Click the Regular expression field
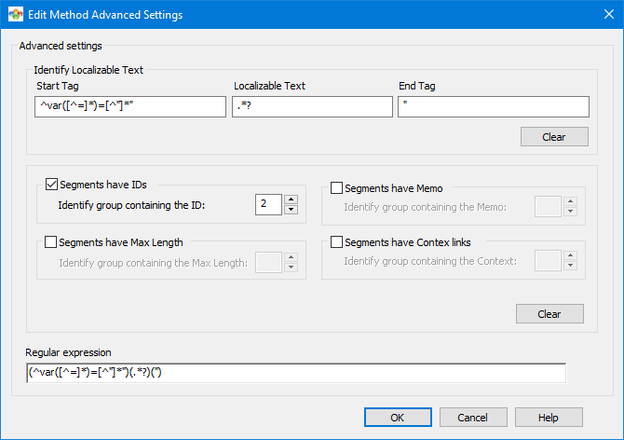624x440 pixels. click(296, 373)
